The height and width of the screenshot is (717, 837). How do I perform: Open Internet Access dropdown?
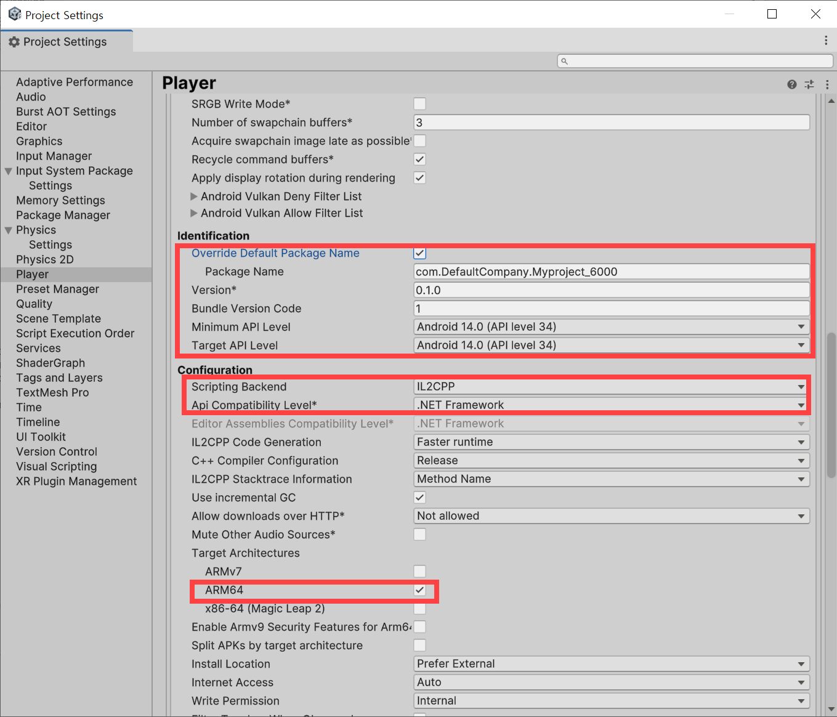(x=612, y=683)
